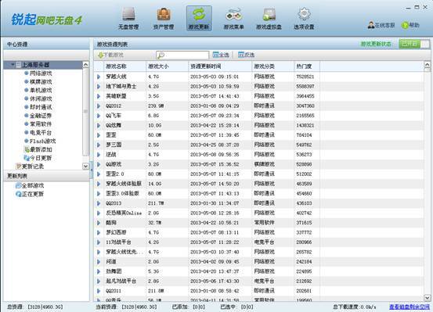Collapse the 上海服务器 server tree node

(13, 65)
